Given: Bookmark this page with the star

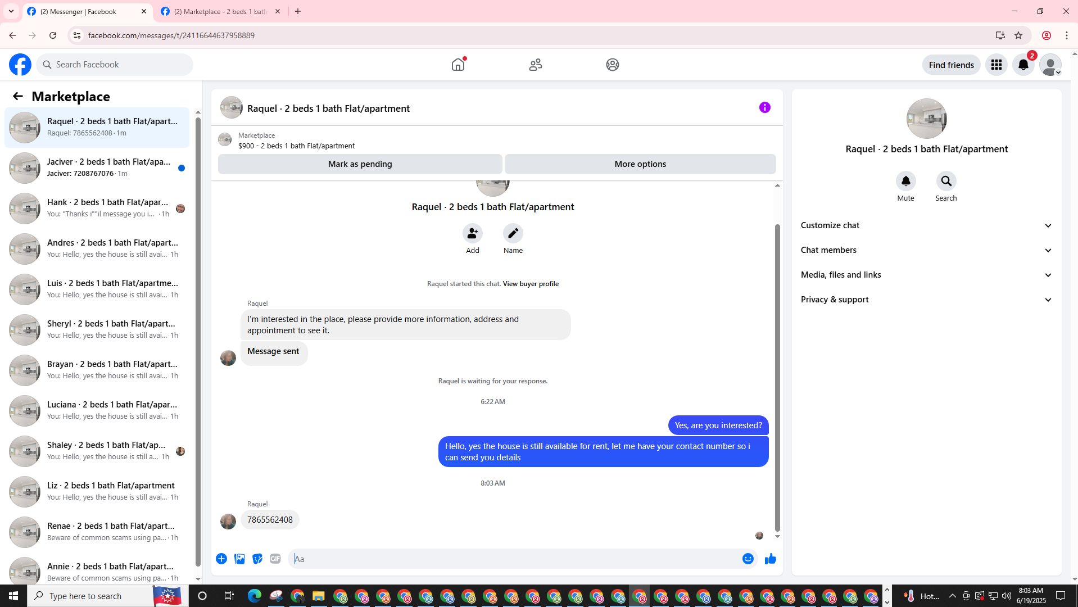Looking at the screenshot, I should (1018, 35).
